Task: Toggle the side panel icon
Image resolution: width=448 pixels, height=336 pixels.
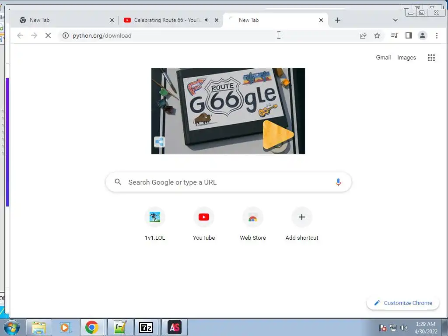Action: click(x=409, y=35)
